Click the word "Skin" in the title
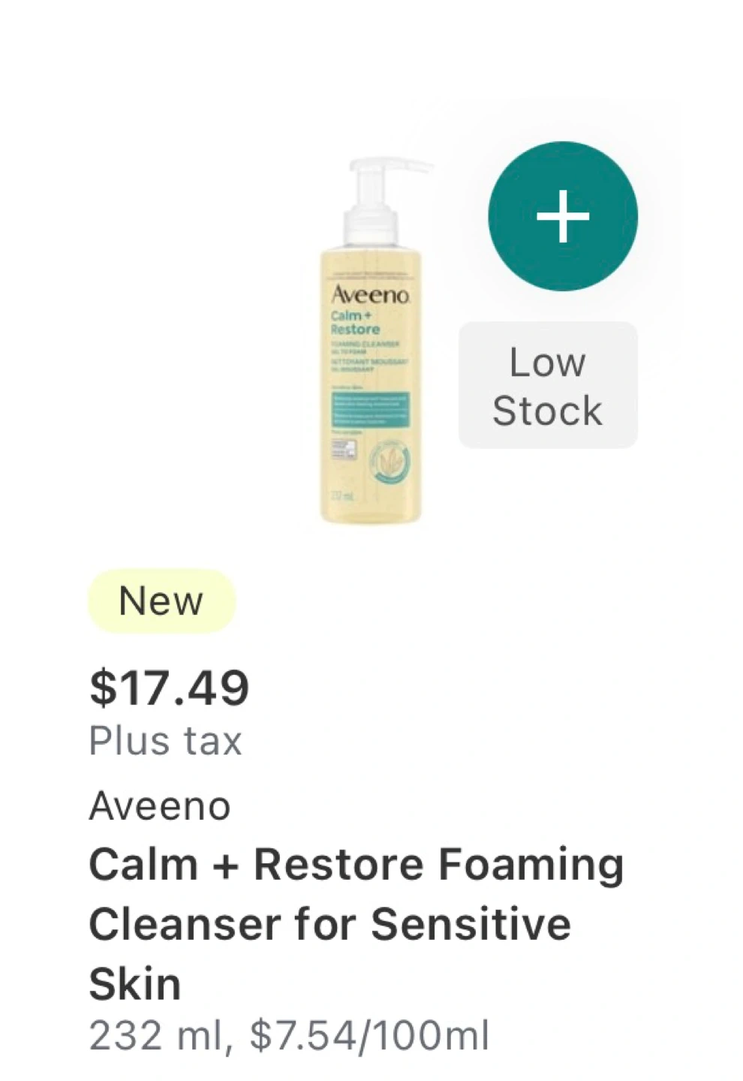743x1081 pixels. (135, 983)
